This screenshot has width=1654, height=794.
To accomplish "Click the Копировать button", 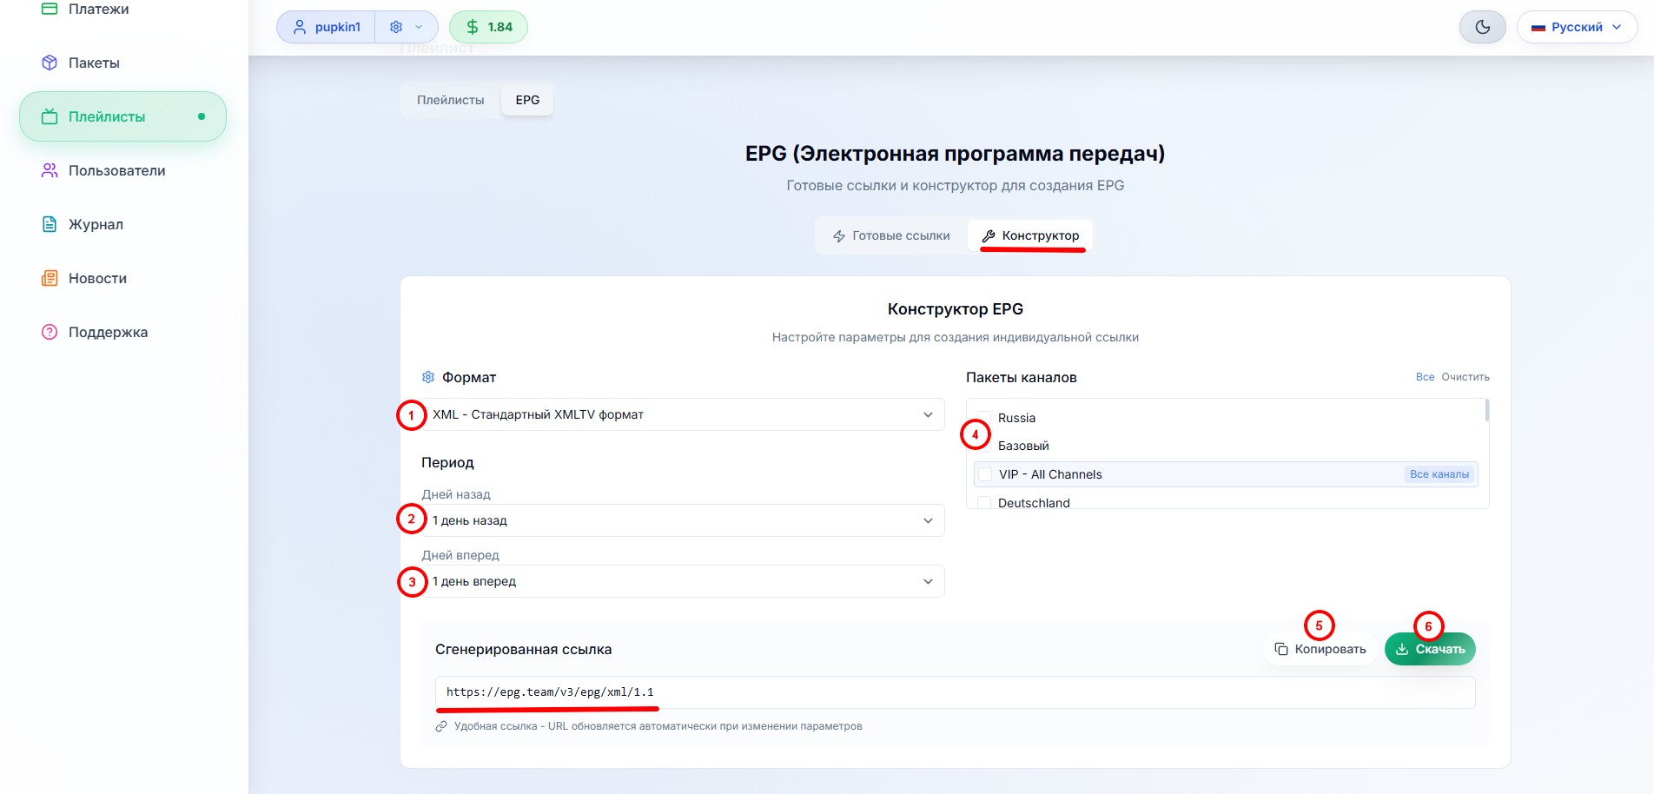I will click(x=1320, y=648).
